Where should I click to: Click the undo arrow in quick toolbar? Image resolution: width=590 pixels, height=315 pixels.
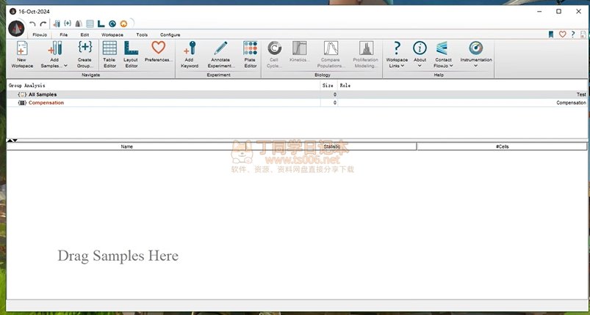pyautogui.click(x=32, y=23)
